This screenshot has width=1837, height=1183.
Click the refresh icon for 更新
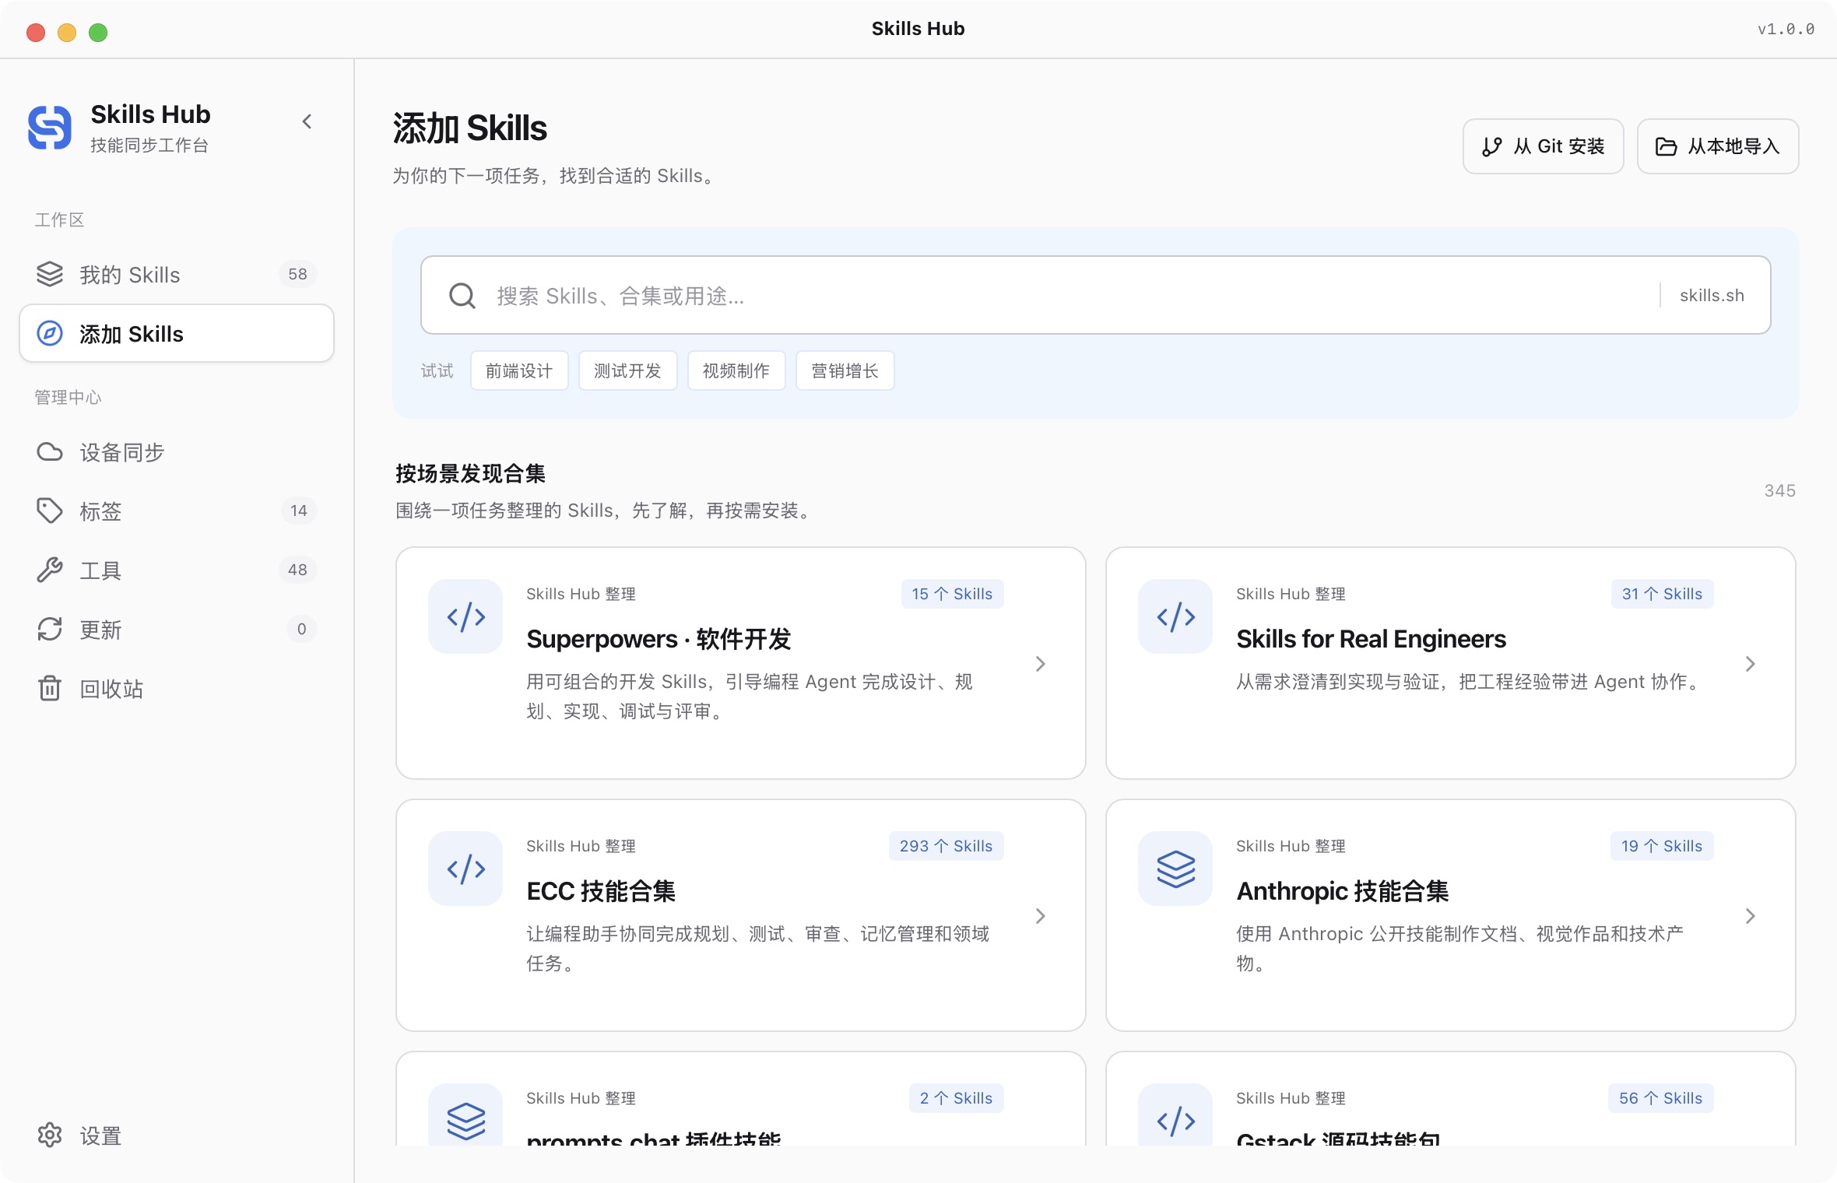tap(50, 629)
